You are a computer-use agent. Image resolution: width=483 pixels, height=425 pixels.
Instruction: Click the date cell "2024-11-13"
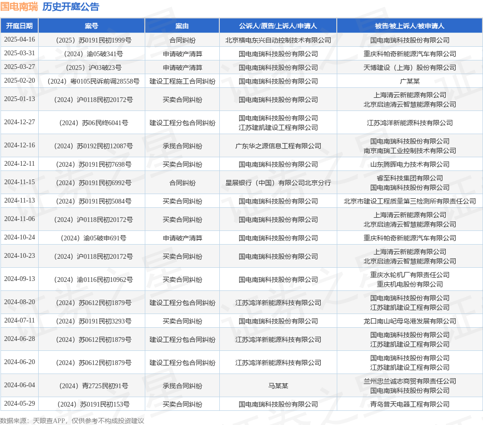19,201
